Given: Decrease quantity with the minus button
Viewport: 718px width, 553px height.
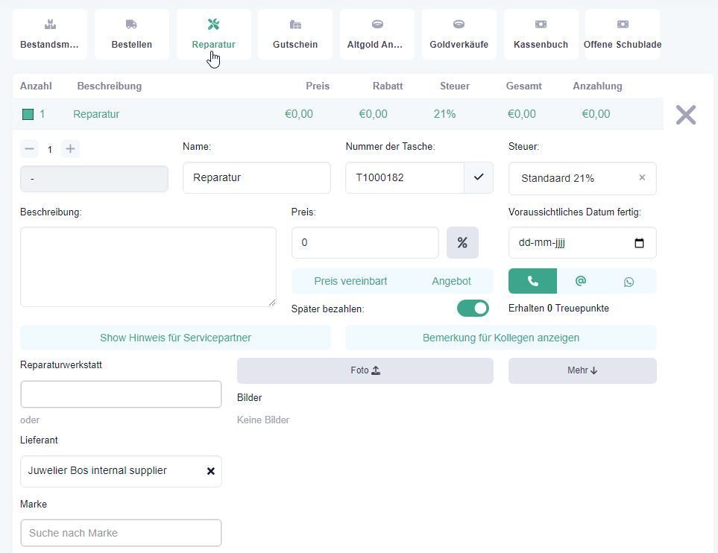Looking at the screenshot, I should click(x=29, y=149).
